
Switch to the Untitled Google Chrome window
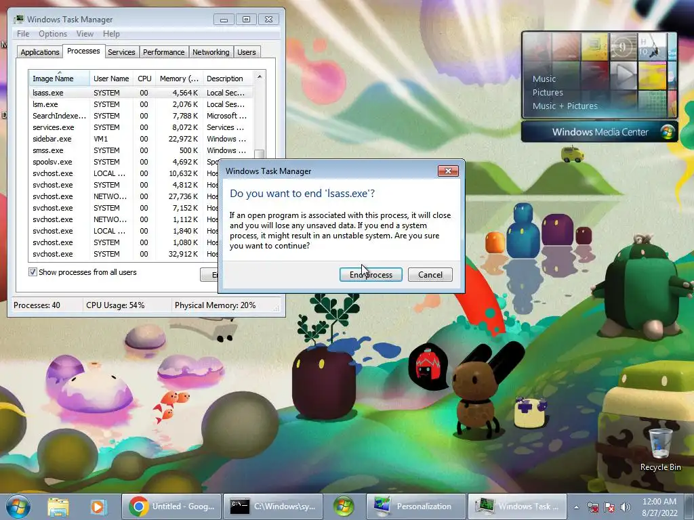(x=171, y=506)
